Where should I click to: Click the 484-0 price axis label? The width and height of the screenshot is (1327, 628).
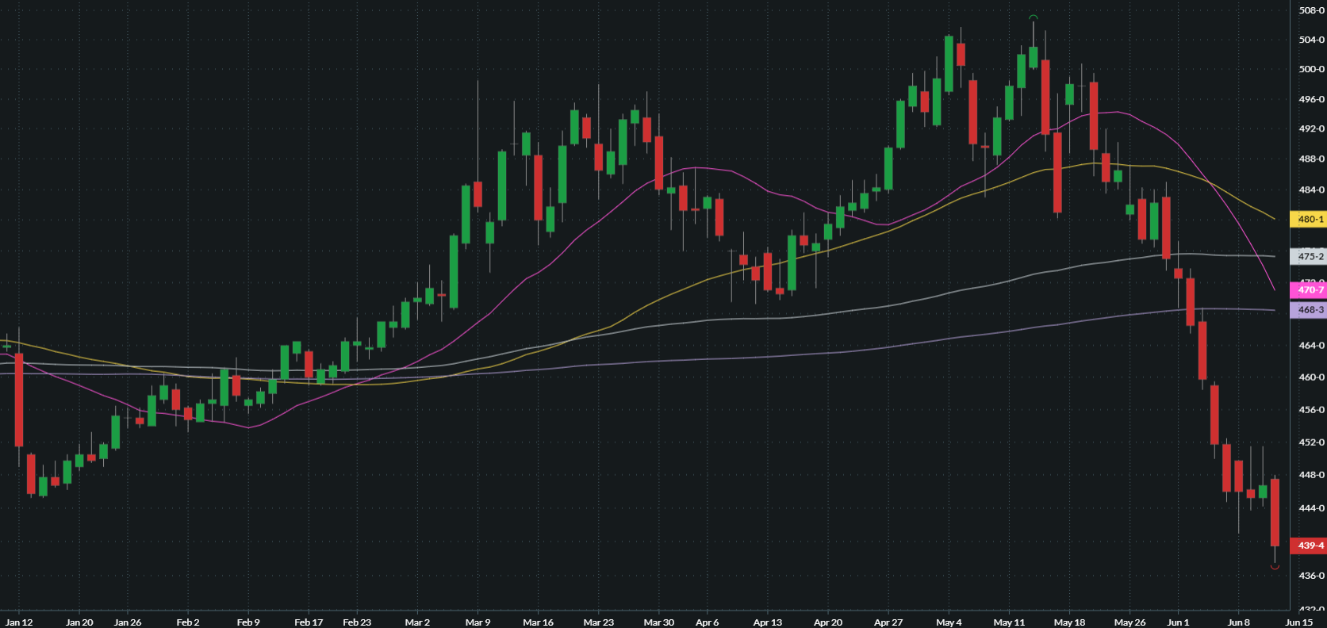tap(1311, 190)
